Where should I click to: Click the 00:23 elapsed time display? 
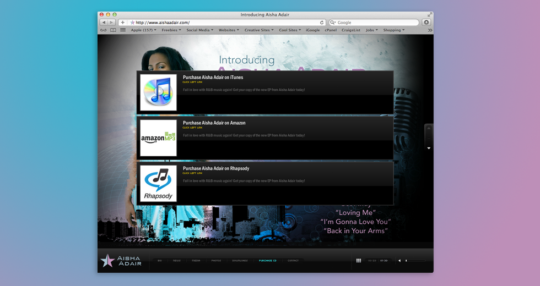pyautogui.click(x=372, y=261)
